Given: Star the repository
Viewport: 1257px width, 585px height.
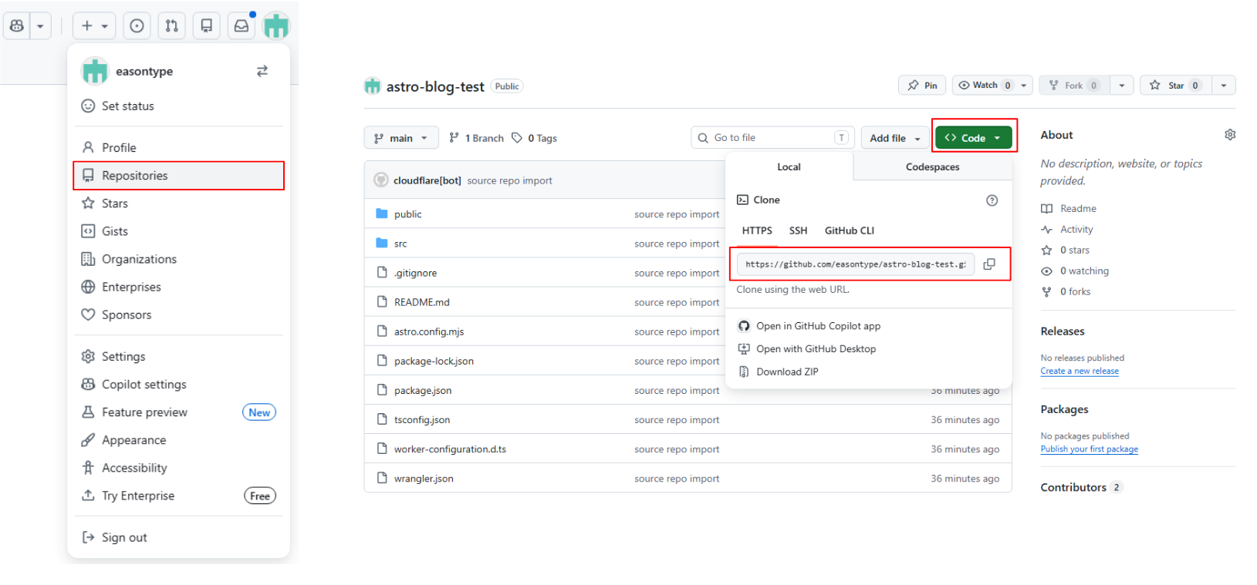Looking at the screenshot, I should [x=1175, y=85].
